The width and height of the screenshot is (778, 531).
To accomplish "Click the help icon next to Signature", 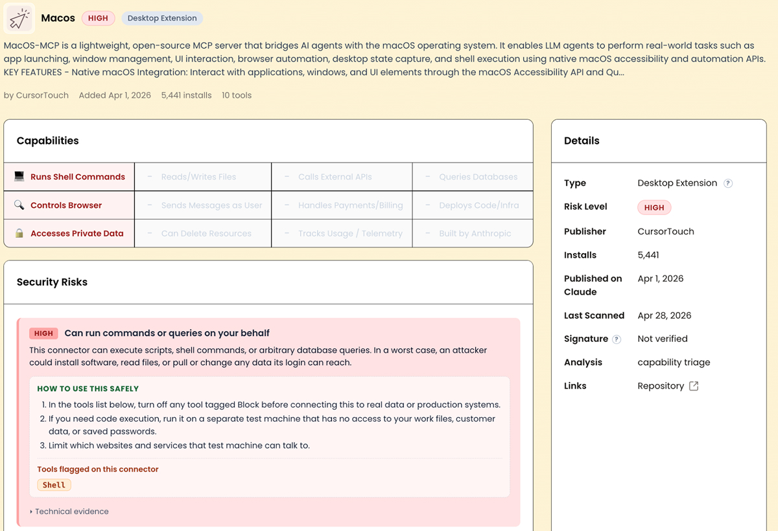I will [617, 339].
